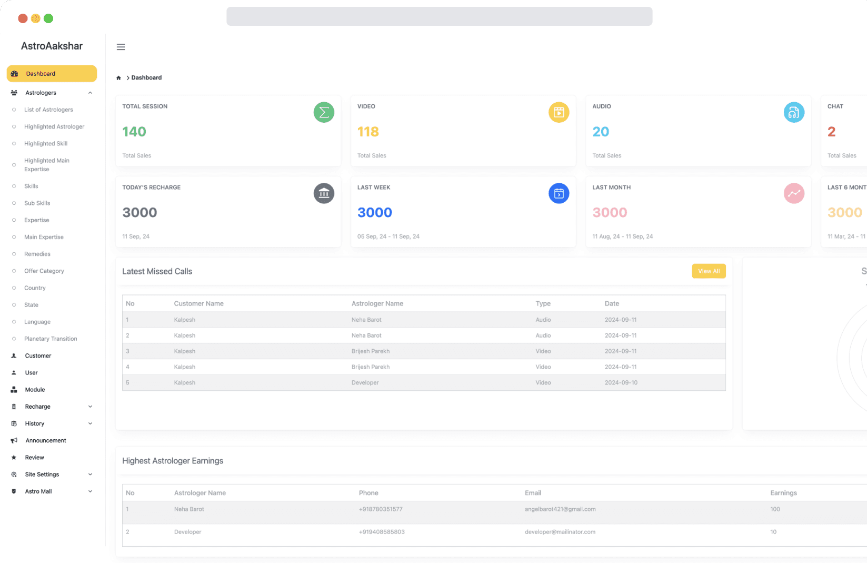Click the calendar icon on Last Week
867x563 pixels.
pos(559,193)
